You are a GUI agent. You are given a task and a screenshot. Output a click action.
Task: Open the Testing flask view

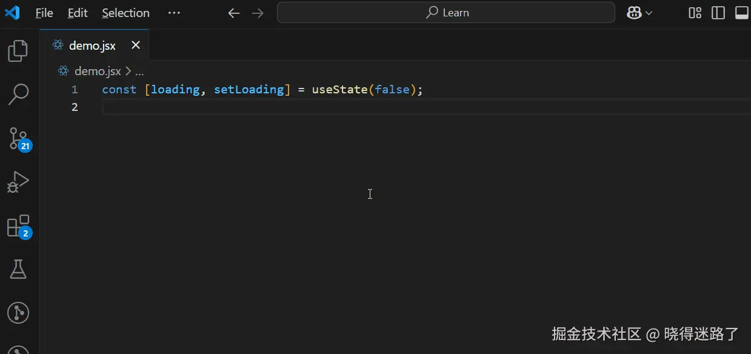18,269
